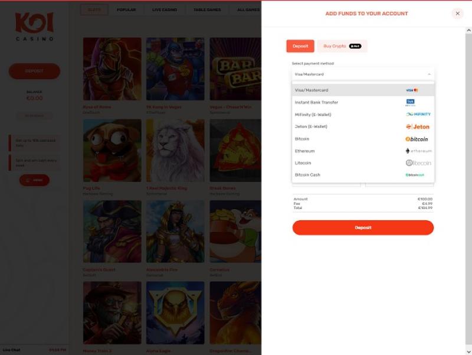Screen dimensions: 472x355
Task: Click the Koi Casino logo
Action: coord(34,27)
